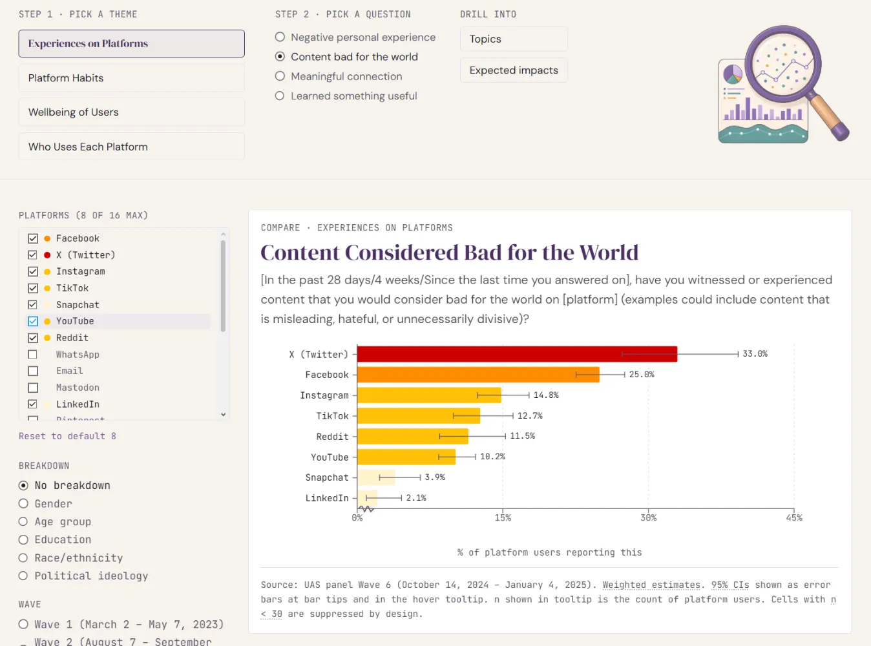Click the 2.1% value label
The image size is (871, 646).
coord(416,498)
